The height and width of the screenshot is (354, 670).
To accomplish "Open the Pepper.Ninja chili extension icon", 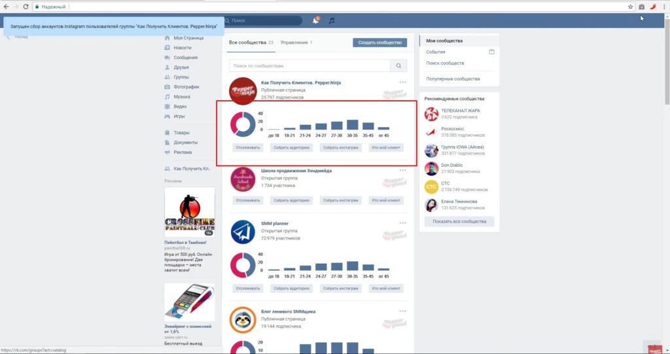I will [653, 7].
